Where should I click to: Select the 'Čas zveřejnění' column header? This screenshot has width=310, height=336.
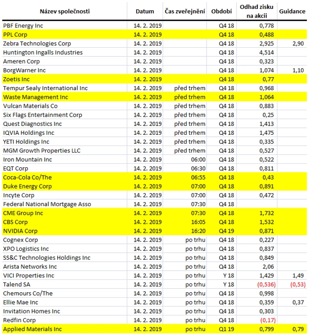185,11
